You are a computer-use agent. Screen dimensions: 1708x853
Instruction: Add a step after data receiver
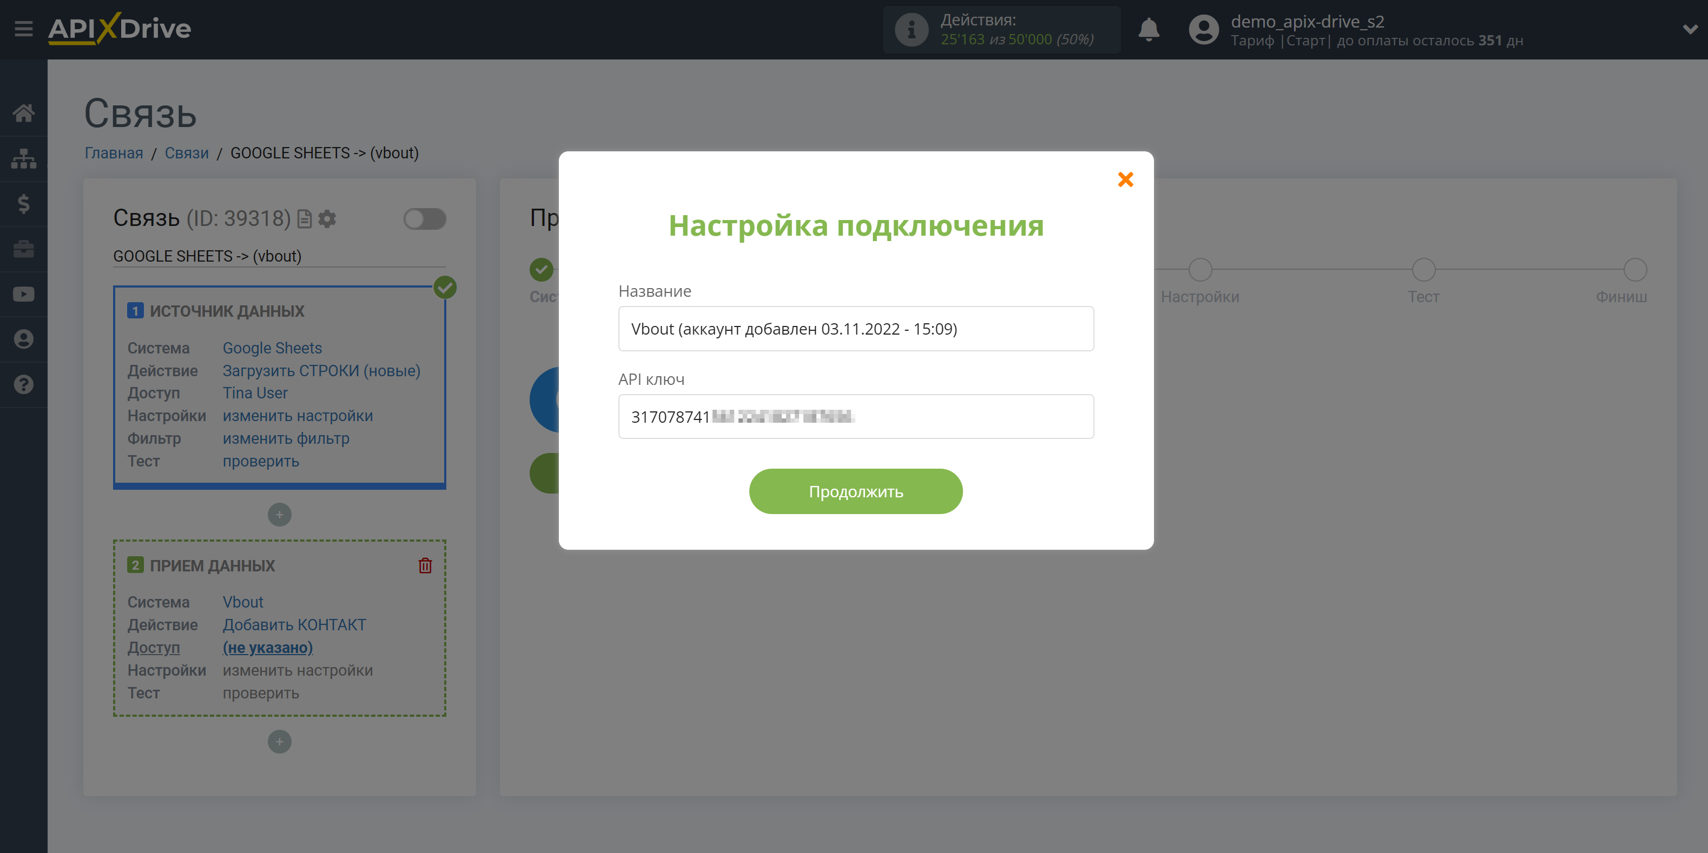(279, 742)
